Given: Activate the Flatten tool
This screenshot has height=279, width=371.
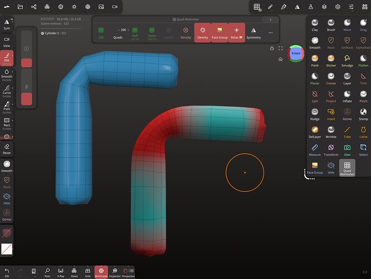Looking at the screenshot, I should coord(363,61).
